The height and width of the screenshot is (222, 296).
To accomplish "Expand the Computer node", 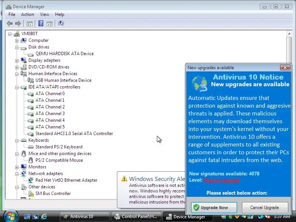I will [17, 41].
